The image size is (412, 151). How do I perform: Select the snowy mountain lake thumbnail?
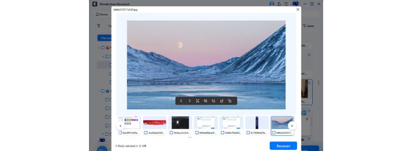point(282,123)
